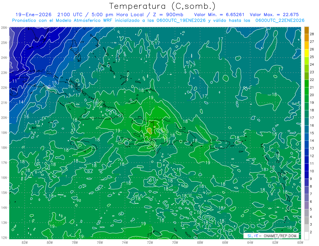The image size is (319, 246).
Task: Click the 22N latitude axis label
Action: (4, 88)
